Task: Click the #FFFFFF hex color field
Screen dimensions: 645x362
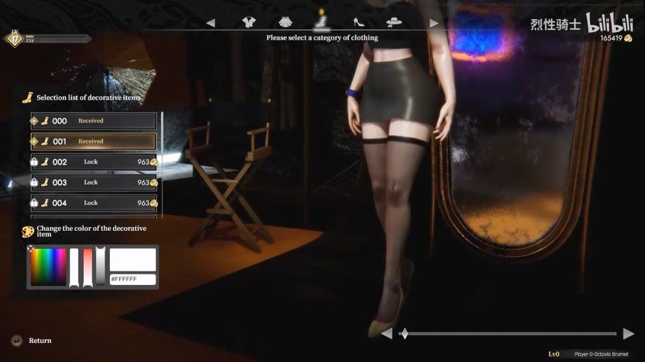Action: pyautogui.click(x=133, y=279)
